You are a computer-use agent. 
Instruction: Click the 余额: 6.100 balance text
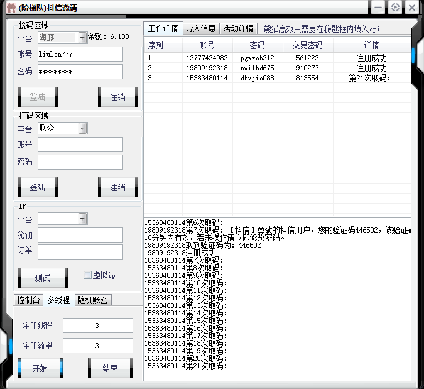coord(109,36)
